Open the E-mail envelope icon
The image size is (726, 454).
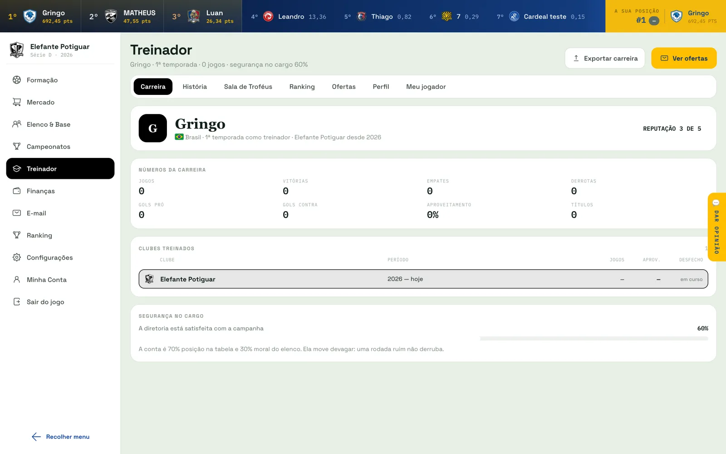pyautogui.click(x=17, y=213)
